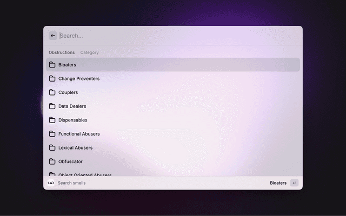
Task: Click the Search smells extension icon
Action: (51, 183)
